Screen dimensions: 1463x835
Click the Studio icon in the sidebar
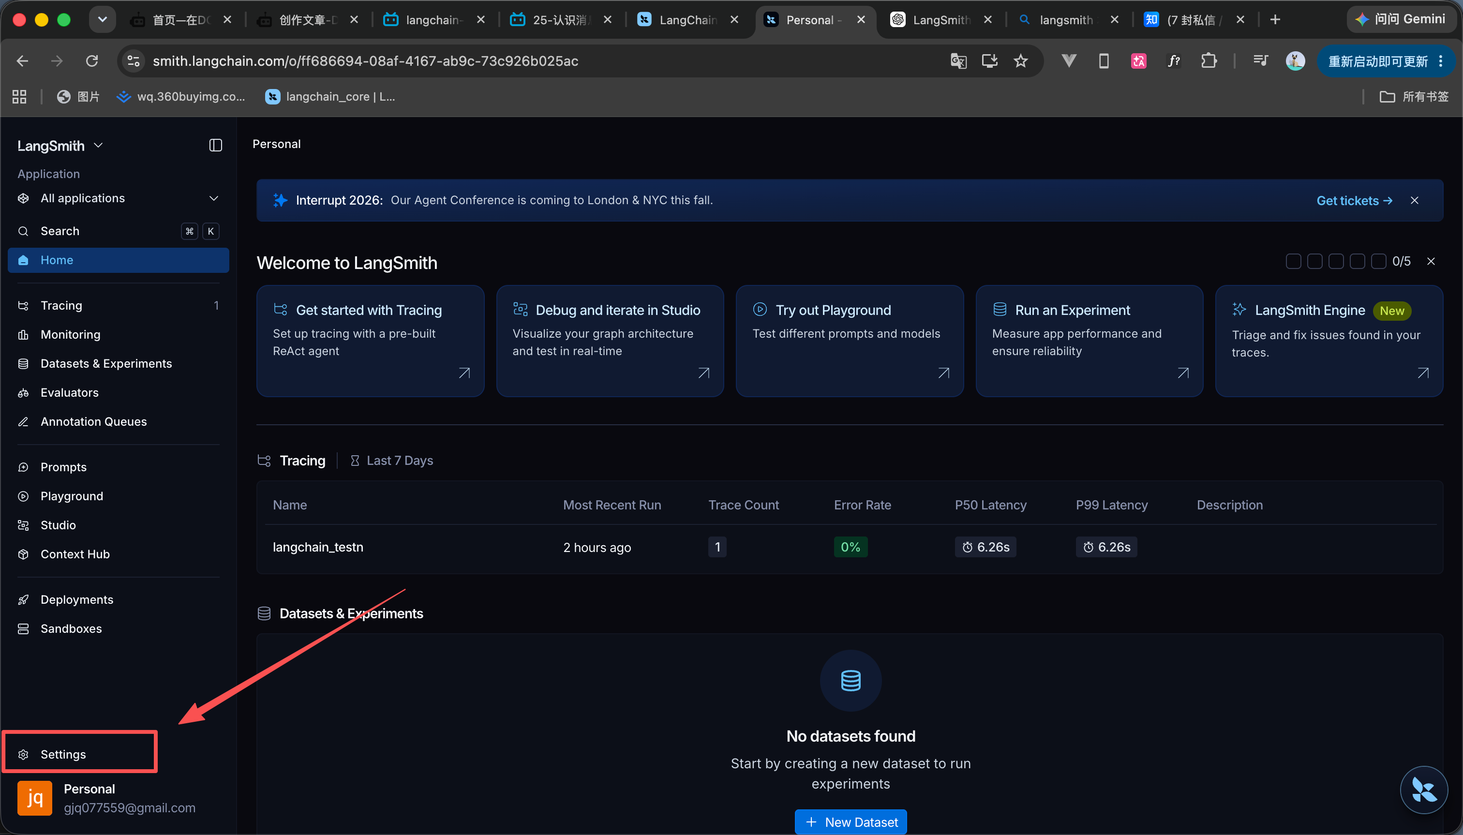click(x=23, y=525)
